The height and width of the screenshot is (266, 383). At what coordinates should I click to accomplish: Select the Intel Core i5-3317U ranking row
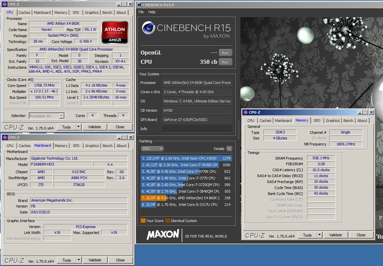(x=186, y=205)
